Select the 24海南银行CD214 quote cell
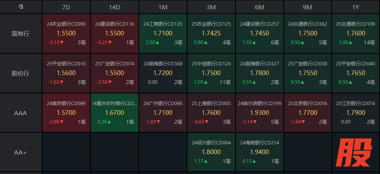 260,153
